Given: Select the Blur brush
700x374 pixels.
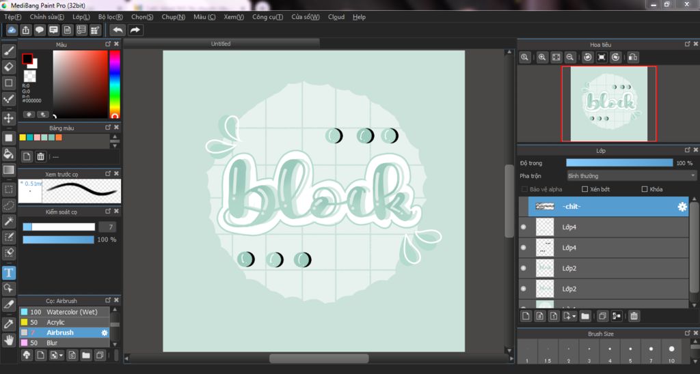Looking at the screenshot, I should tap(64, 343).
